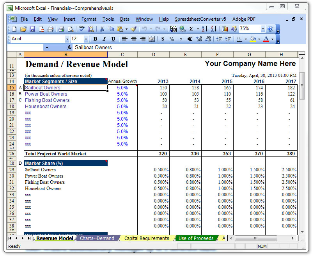Switch to the Use of Proceeds sheet tab
Screen dimensions: 312x256
coord(196,238)
